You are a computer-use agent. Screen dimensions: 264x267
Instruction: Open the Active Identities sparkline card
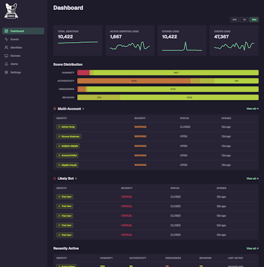coord(130,40)
